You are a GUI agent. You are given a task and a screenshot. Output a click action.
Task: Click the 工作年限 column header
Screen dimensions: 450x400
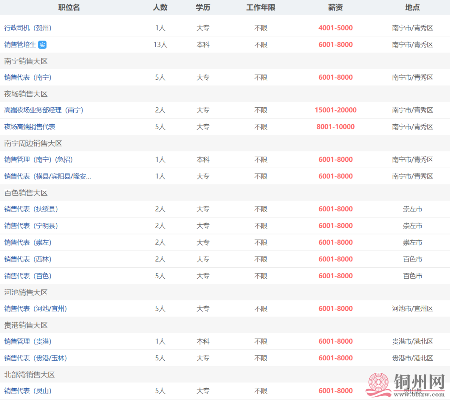coord(260,8)
